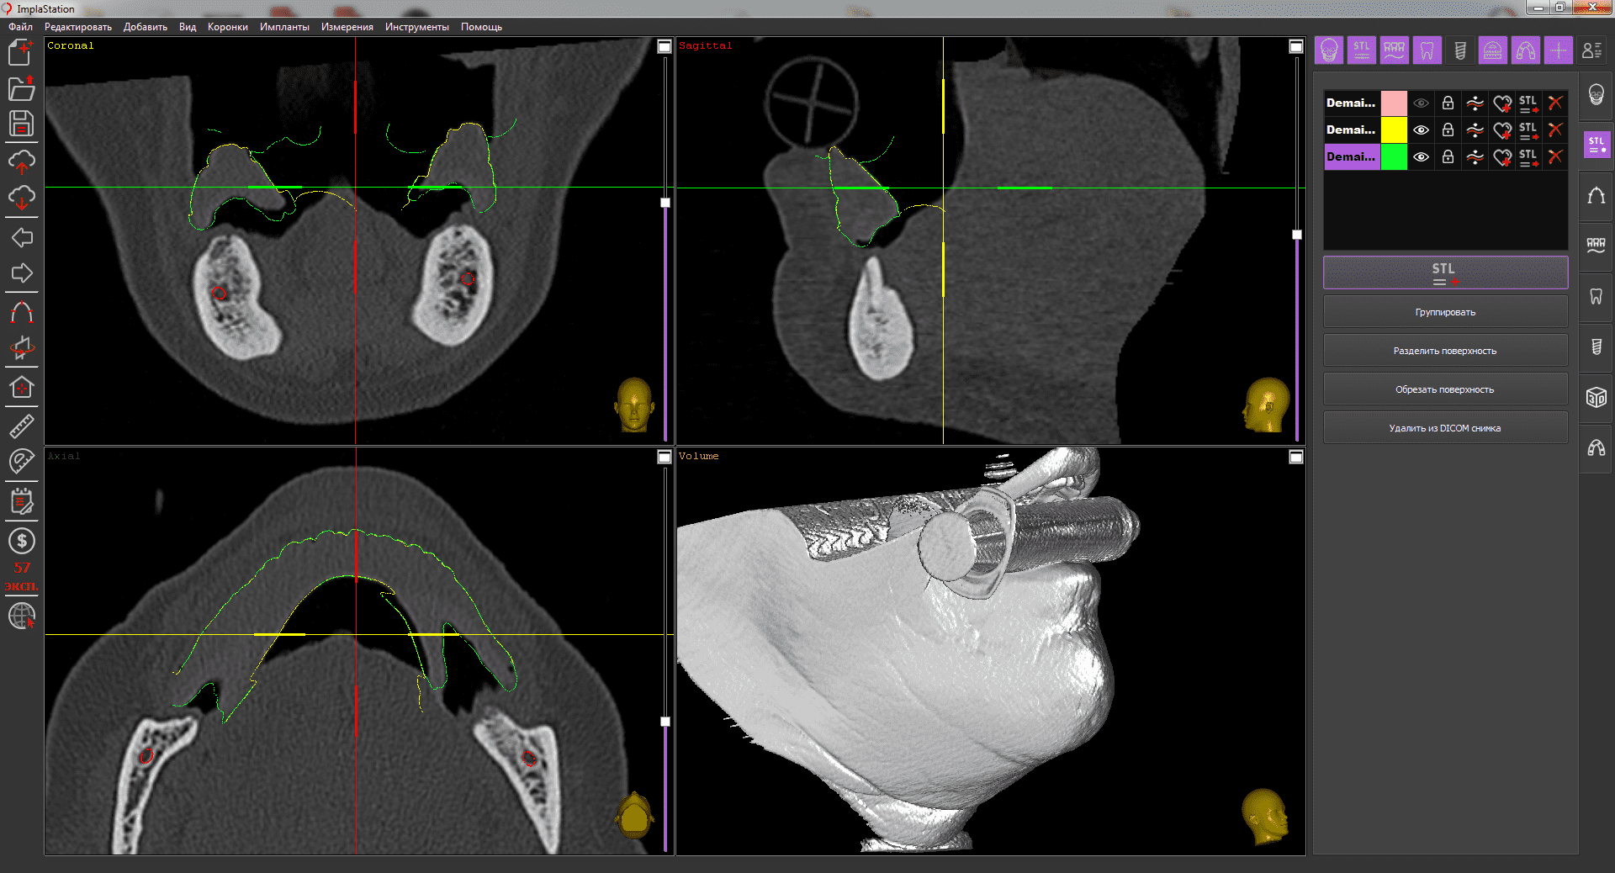This screenshot has height=873, width=1615.
Task: Open implant tab in right sidebar
Action: coord(1596,347)
